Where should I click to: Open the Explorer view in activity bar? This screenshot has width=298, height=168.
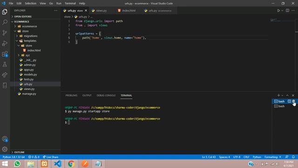[5, 12]
